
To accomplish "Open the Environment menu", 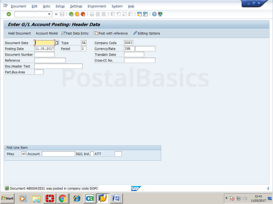I will tap(97, 6).
